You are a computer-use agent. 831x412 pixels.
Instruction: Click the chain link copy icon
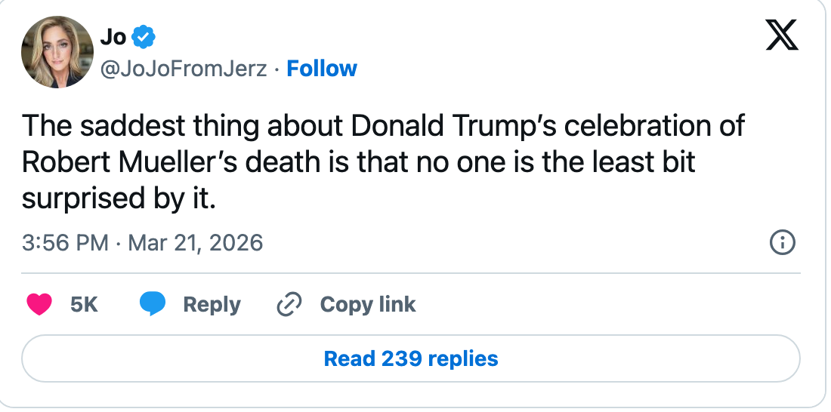[289, 304]
